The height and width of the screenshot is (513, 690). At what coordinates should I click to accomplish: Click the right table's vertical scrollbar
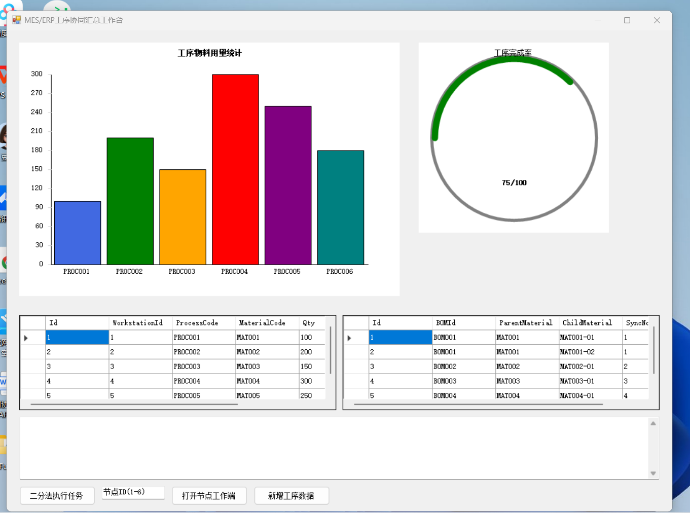pyautogui.click(x=654, y=350)
